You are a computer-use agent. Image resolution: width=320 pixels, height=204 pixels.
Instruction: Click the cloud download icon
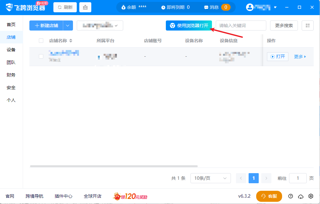(301, 196)
